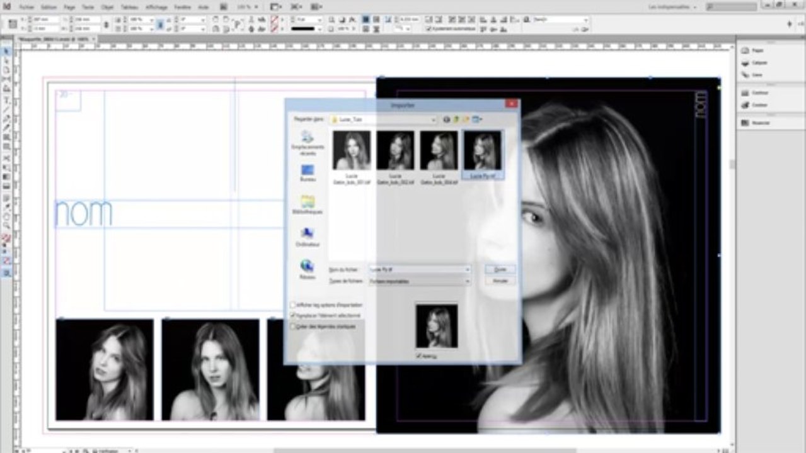
Task: Click the fill and stroke swatch in toolbox
Action: [6, 239]
